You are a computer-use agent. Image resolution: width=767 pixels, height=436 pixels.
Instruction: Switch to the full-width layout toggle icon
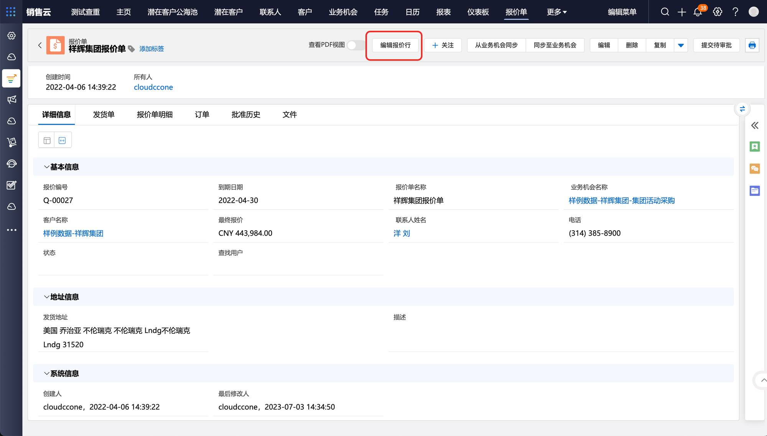[x=63, y=140]
